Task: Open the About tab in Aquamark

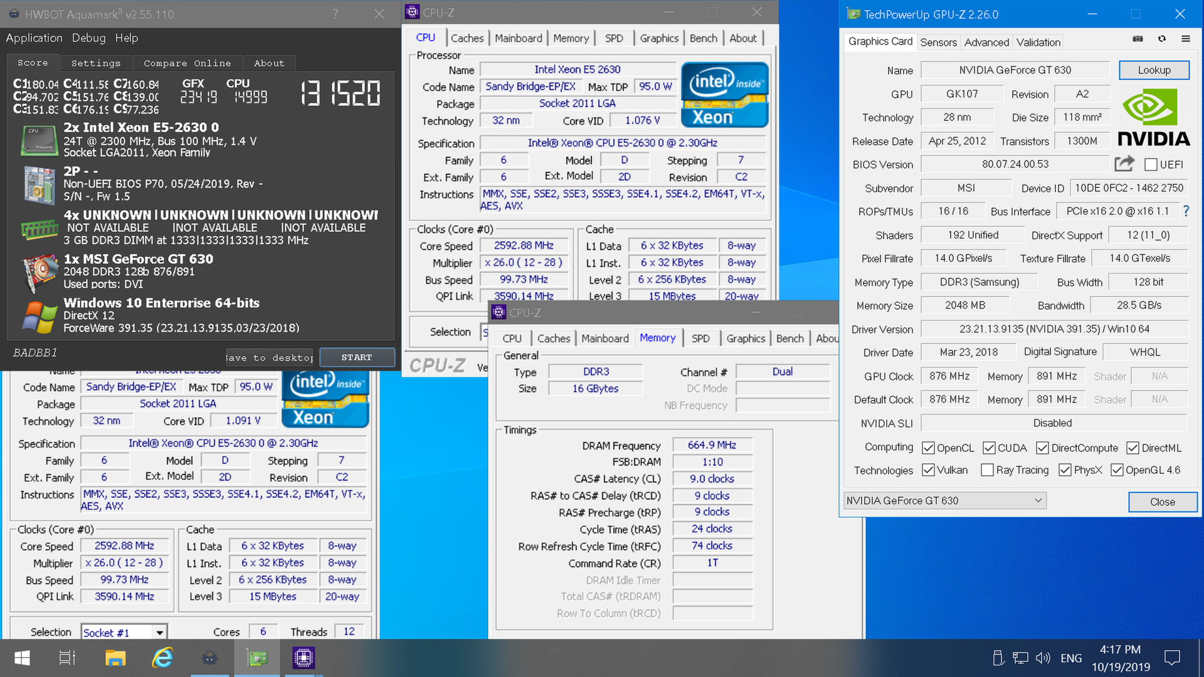Action: (269, 63)
